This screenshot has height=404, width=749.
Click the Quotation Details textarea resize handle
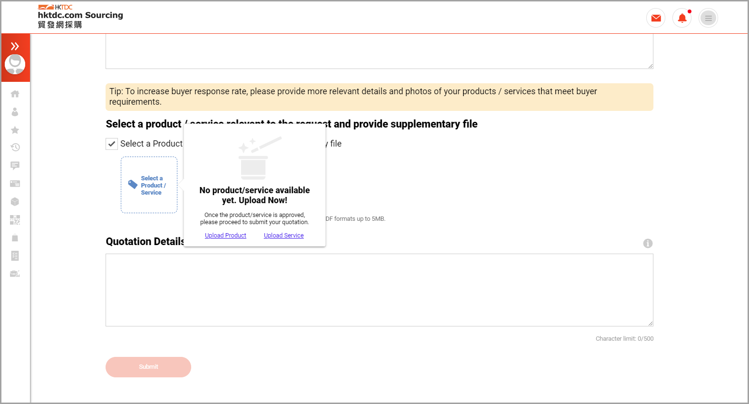tap(650, 323)
